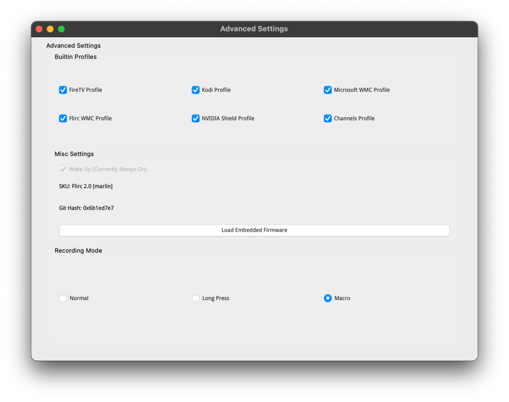This screenshot has height=402, width=509.
Task: Click the Recording Mode section heading
Action: point(78,251)
